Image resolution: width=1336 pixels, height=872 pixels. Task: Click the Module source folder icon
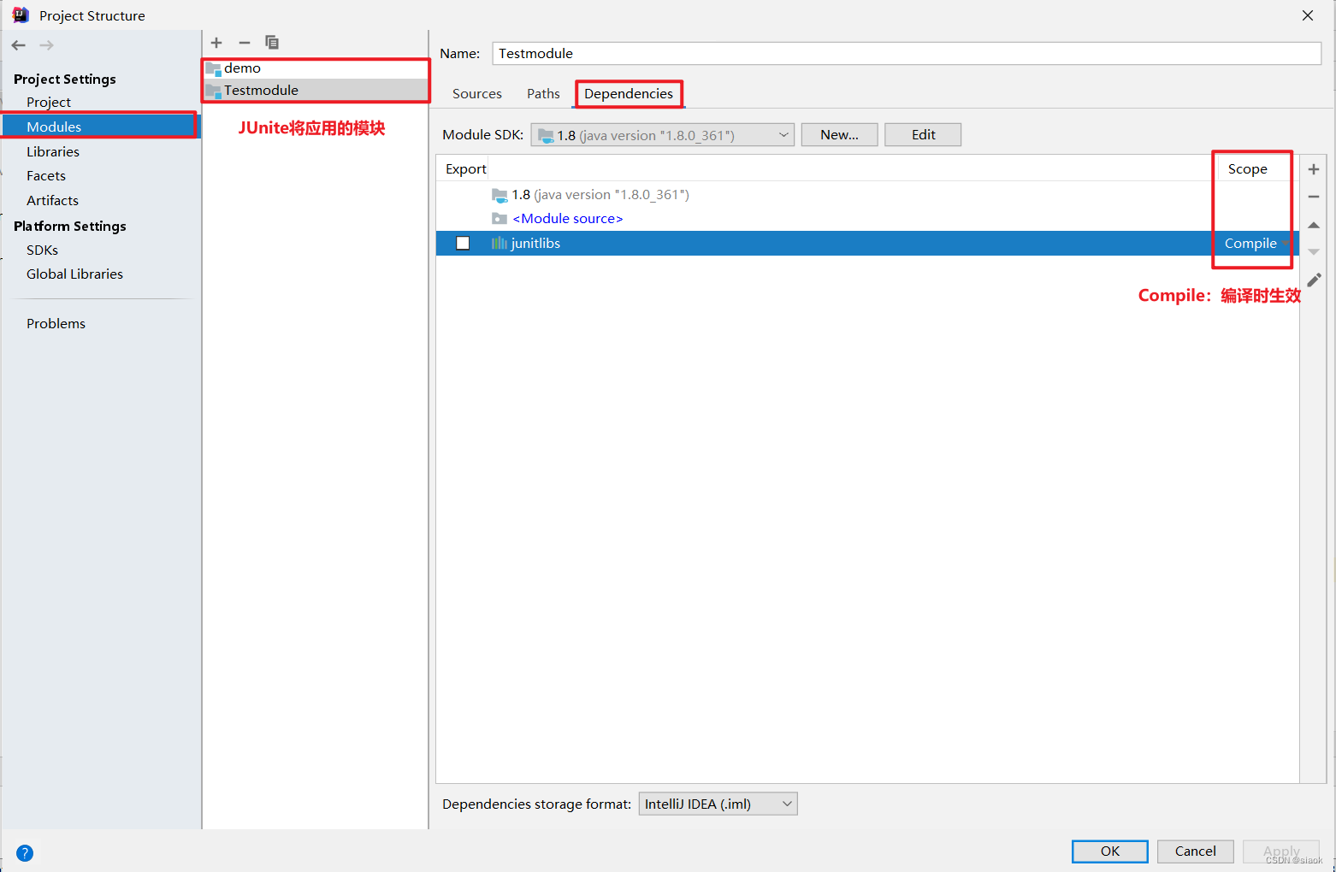point(500,219)
